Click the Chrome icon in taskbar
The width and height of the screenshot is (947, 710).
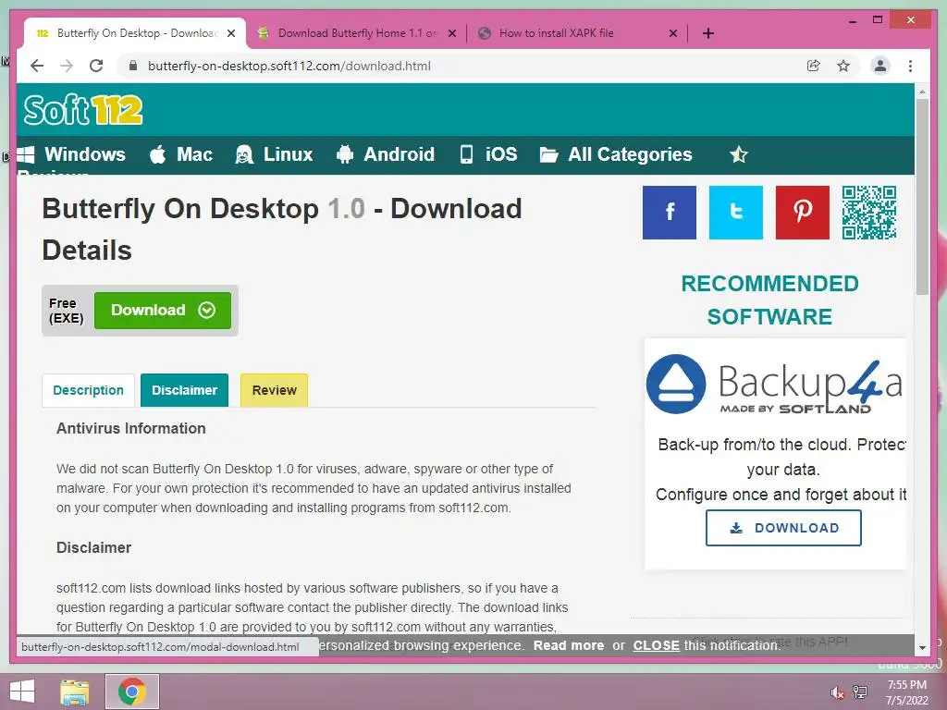click(132, 692)
